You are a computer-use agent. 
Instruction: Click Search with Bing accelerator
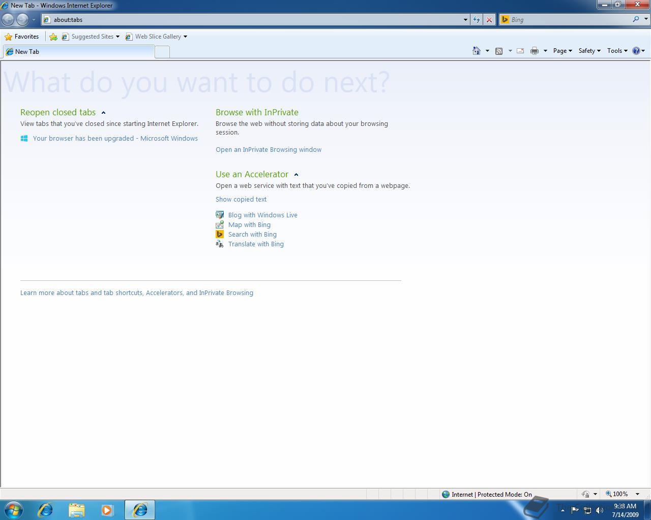[252, 234]
